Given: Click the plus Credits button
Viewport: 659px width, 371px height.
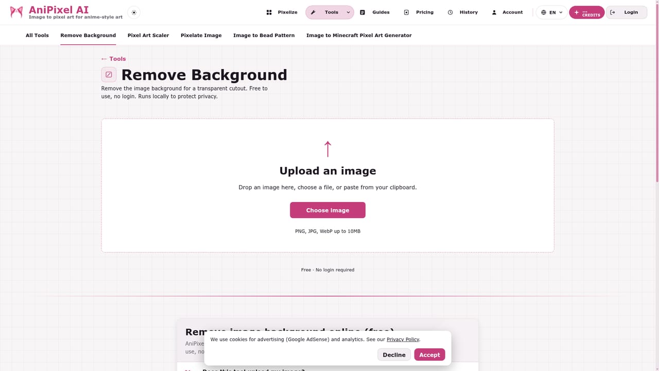Looking at the screenshot, I should coord(586,12).
